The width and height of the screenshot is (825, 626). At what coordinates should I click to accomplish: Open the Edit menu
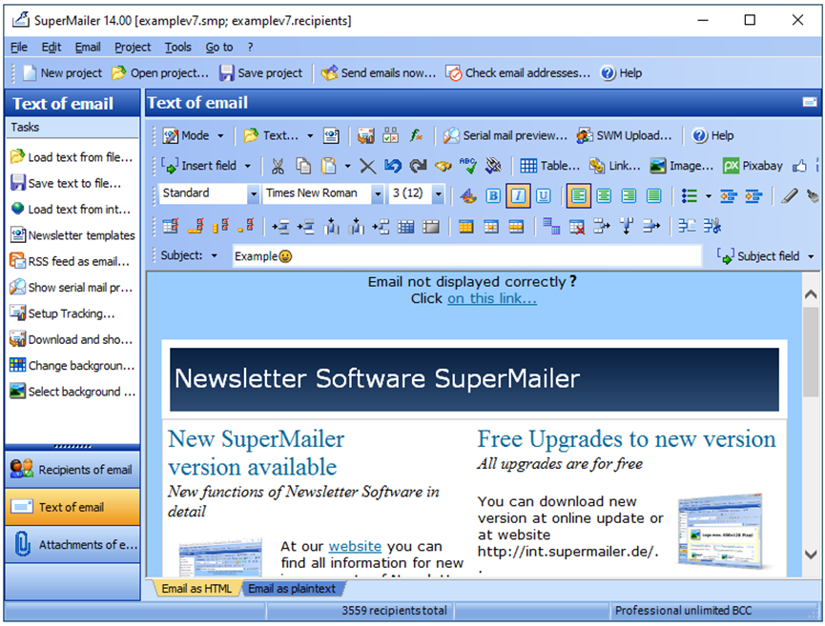tap(52, 48)
